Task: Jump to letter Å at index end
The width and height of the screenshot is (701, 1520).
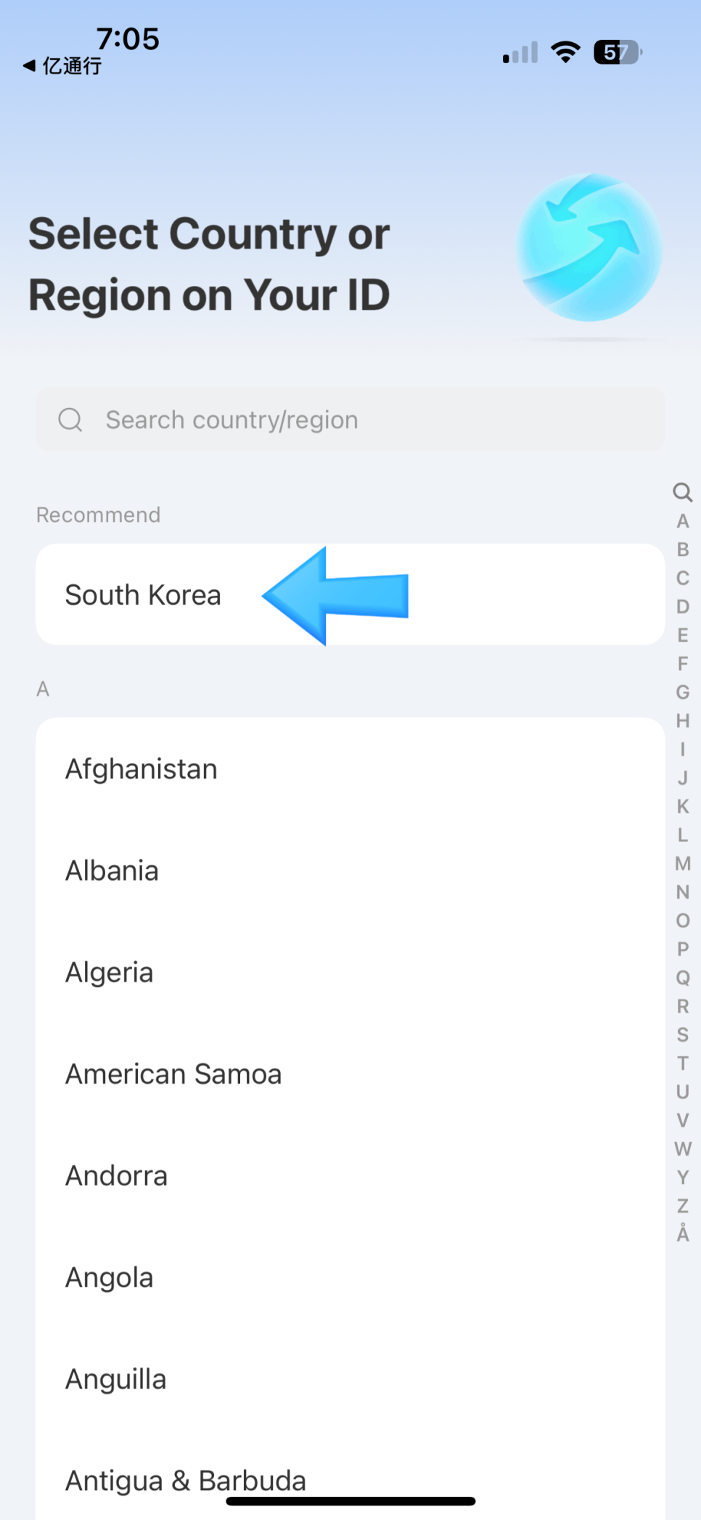Action: pyautogui.click(x=682, y=1233)
